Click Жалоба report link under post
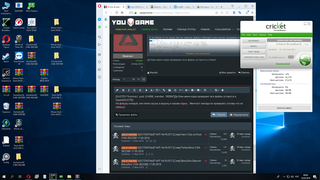Image resolution: width=320 pixels, height=180 pixels. pyautogui.click(x=152, y=72)
